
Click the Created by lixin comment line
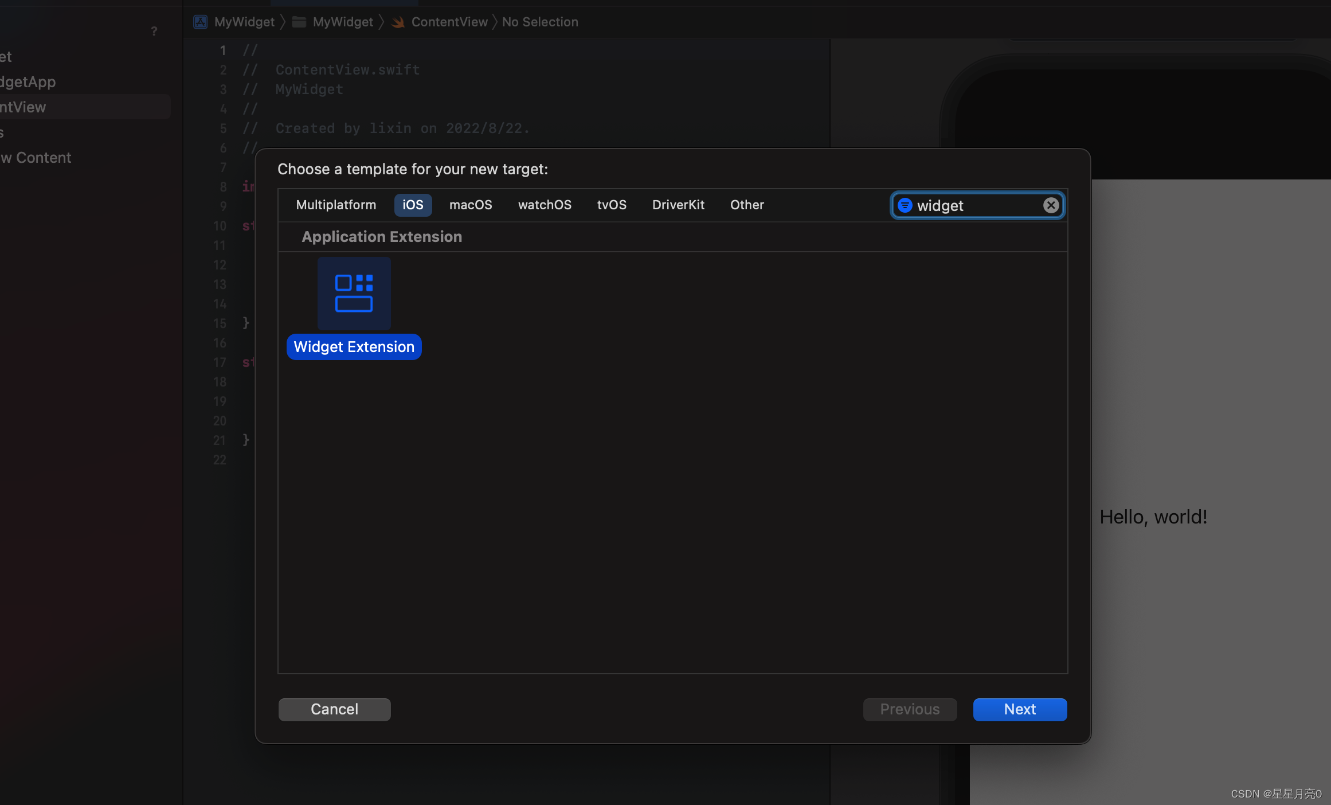(386, 128)
